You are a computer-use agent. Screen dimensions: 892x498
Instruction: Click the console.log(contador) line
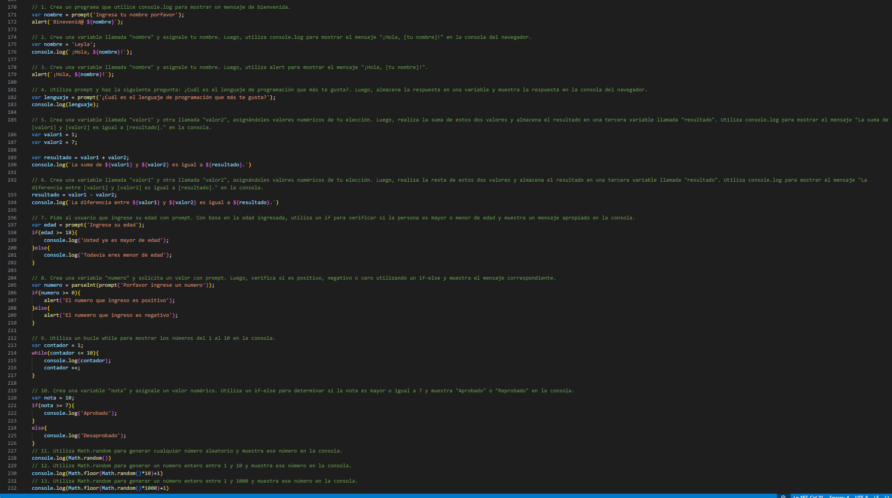coord(77,361)
